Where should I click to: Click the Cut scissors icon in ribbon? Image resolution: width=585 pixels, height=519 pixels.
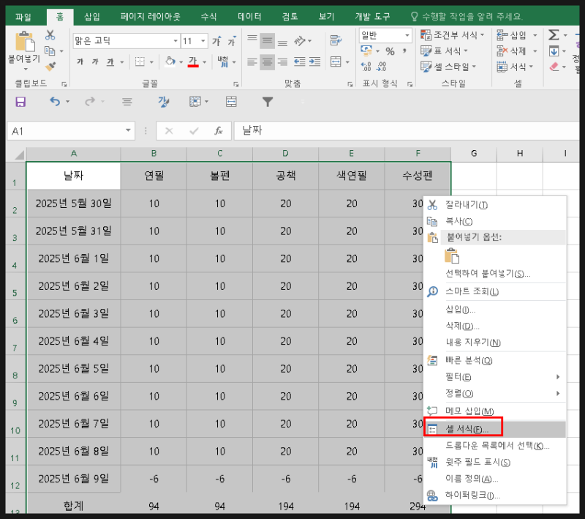pyautogui.click(x=50, y=35)
